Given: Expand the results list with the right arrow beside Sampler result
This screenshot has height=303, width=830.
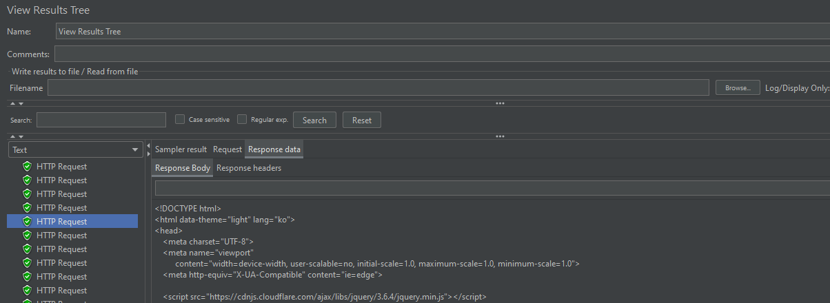Looking at the screenshot, I should (x=148, y=154).
